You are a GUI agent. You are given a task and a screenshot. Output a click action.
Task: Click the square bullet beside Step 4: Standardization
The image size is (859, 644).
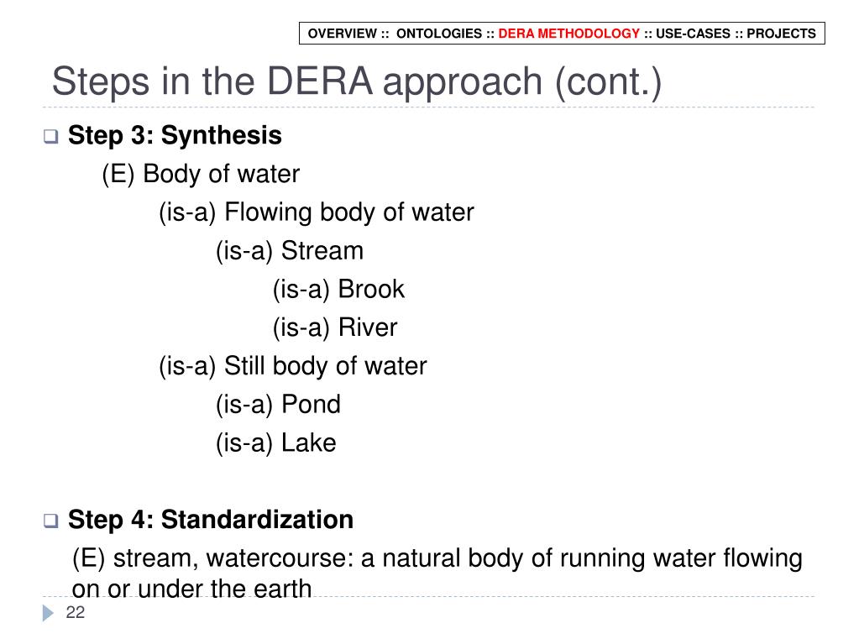coord(51,521)
